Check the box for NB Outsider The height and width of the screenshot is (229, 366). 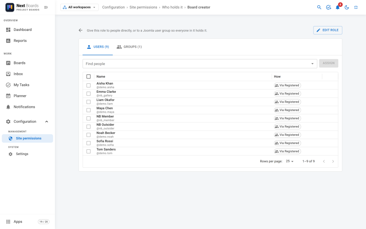89,126
